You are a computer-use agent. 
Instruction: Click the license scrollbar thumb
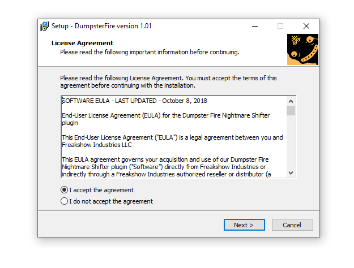pyautogui.click(x=291, y=110)
